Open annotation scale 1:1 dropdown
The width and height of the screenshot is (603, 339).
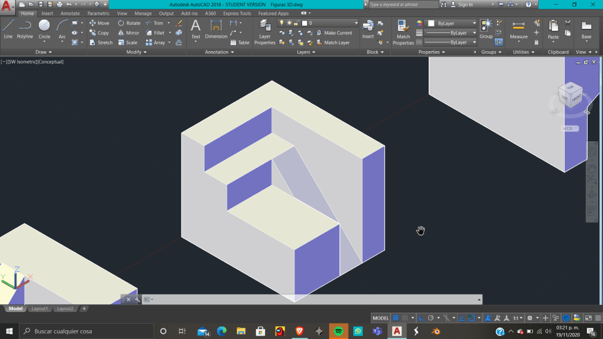tap(517, 318)
